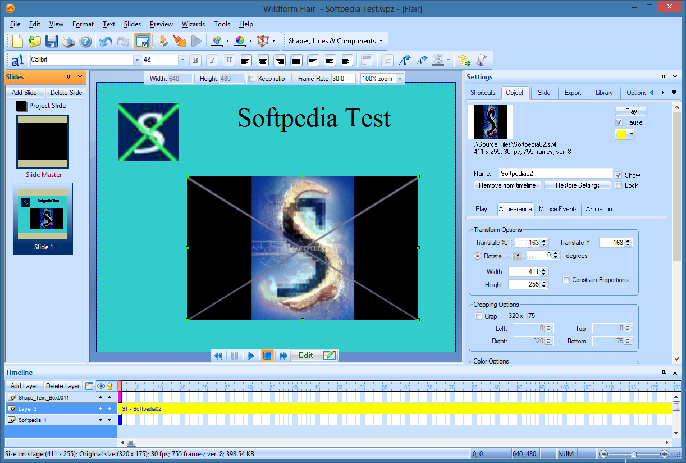Align text right
686x463 pixels.
[280, 60]
